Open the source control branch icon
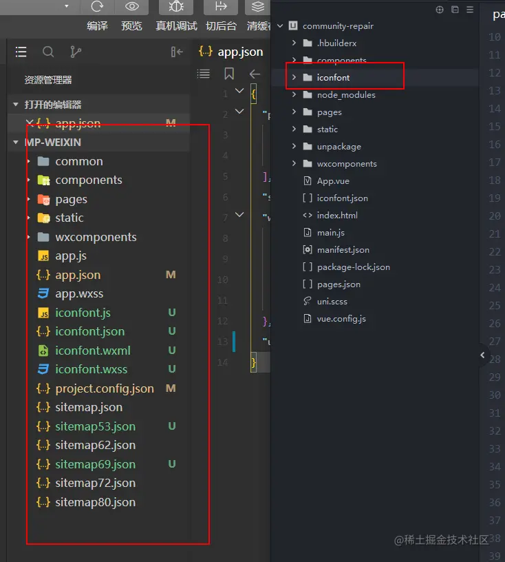 coord(75,52)
